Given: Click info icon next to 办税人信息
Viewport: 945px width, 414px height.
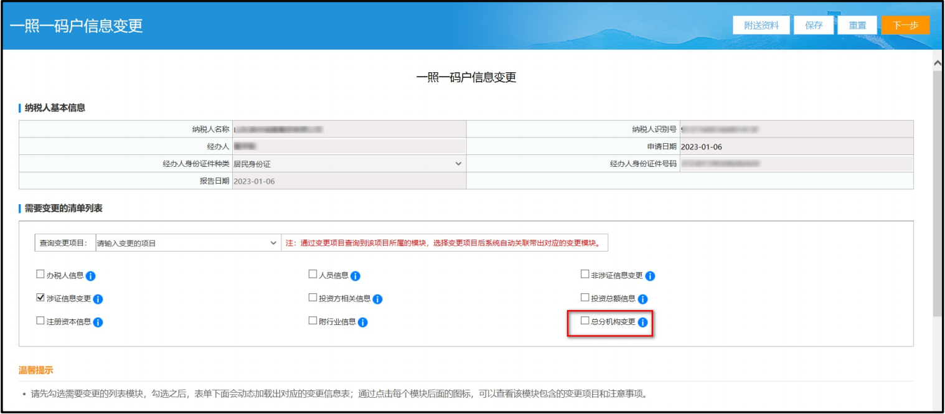Looking at the screenshot, I should click(x=90, y=276).
